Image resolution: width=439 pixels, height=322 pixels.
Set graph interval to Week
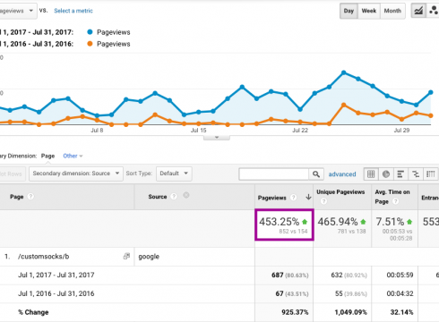[369, 11]
